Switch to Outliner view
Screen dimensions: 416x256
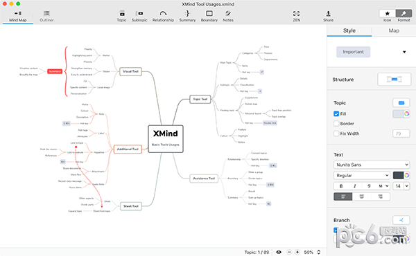(x=46, y=16)
